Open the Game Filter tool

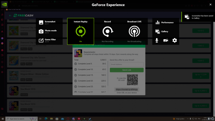(x=47, y=40)
